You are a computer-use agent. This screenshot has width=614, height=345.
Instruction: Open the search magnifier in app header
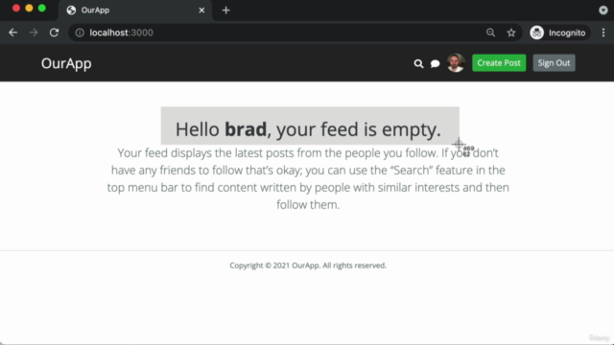pyautogui.click(x=418, y=63)
